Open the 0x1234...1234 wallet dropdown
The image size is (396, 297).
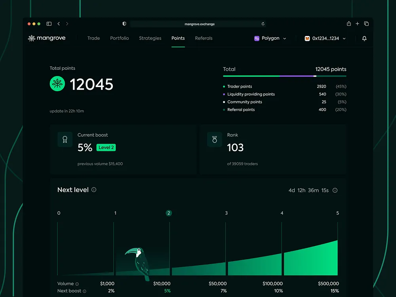(x=344, y=38)
